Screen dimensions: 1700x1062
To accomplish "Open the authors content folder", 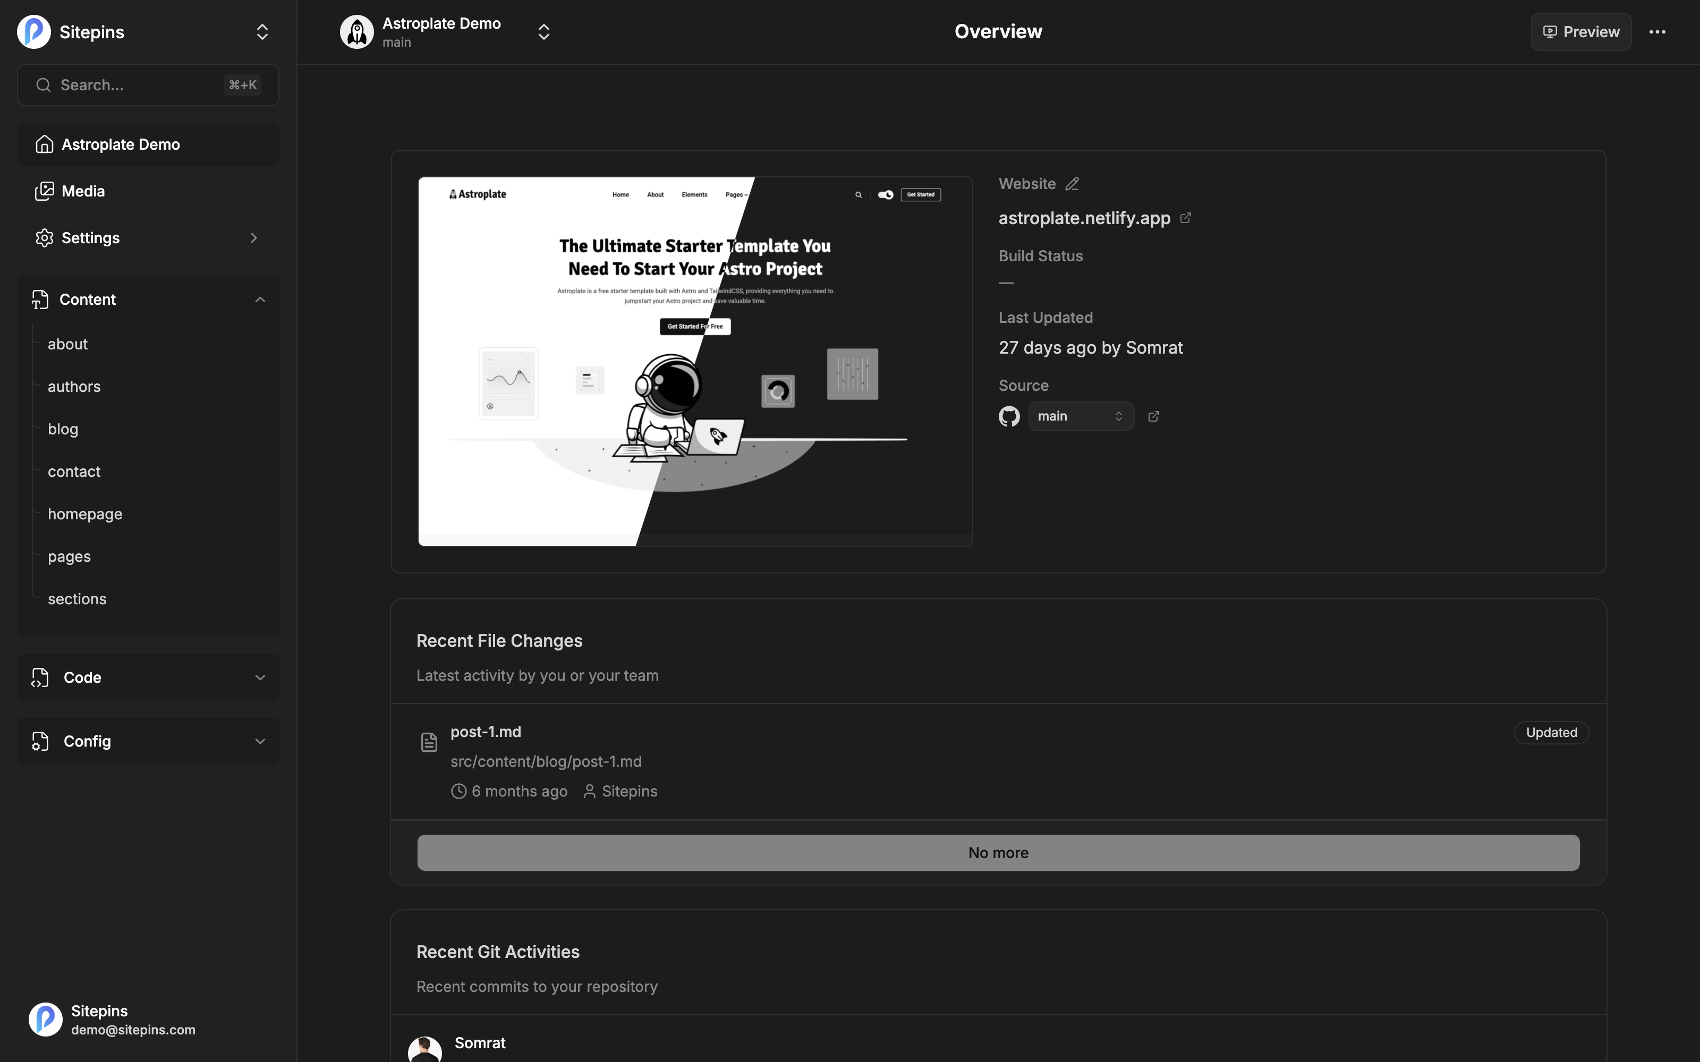I will click(74, 387).
